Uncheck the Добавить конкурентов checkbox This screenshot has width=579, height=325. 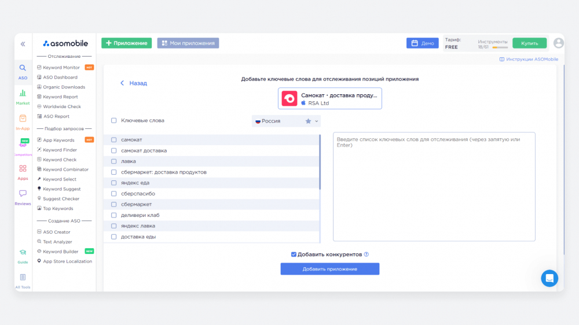[294, 254]
